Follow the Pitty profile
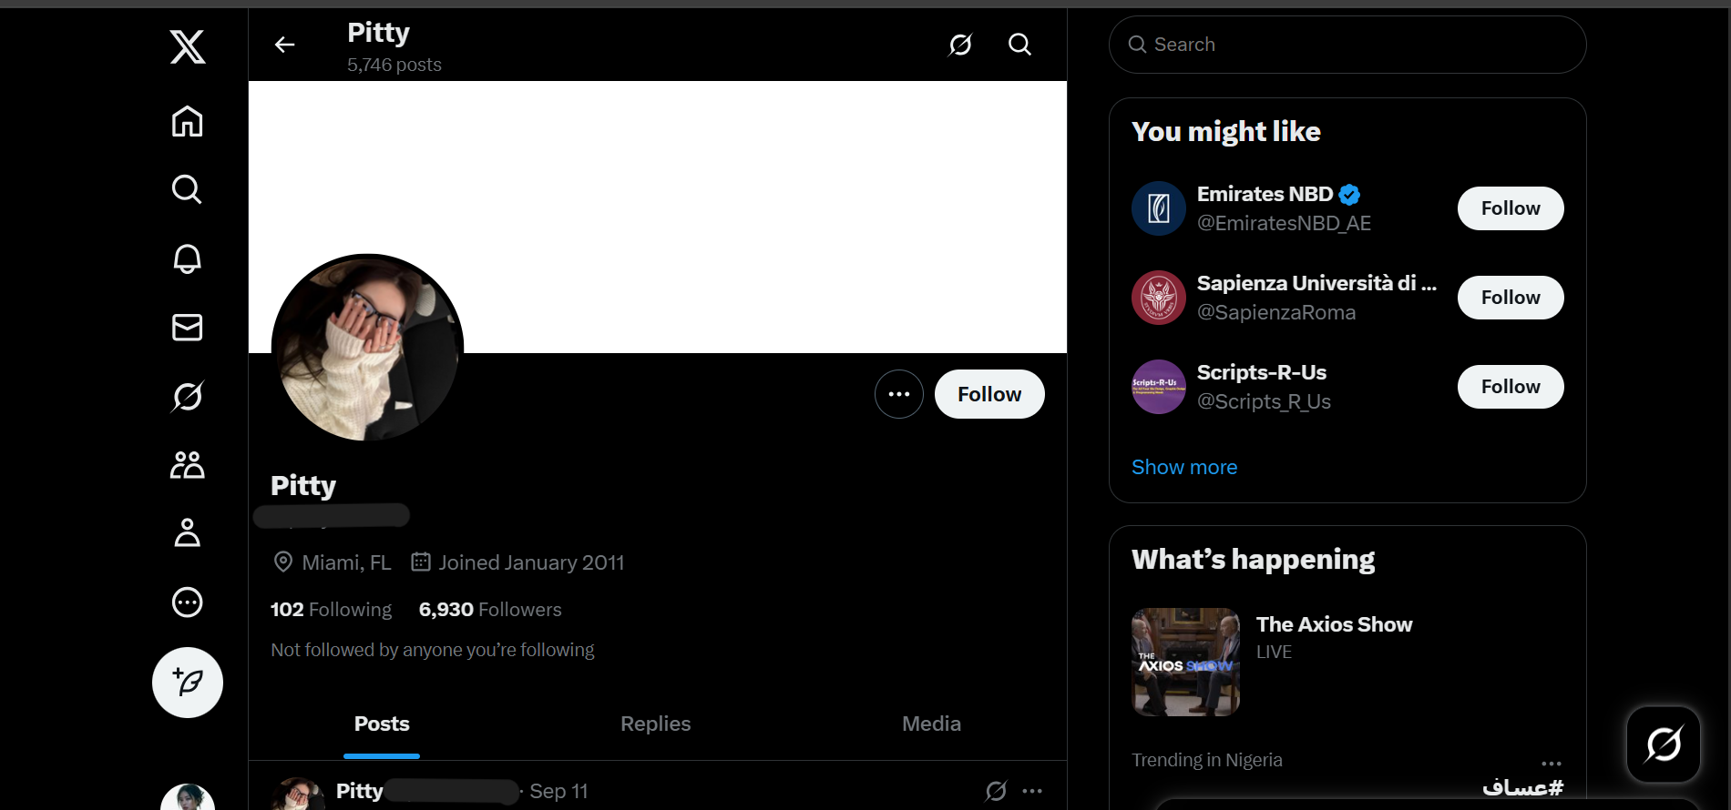 click(x=988, y=394)
